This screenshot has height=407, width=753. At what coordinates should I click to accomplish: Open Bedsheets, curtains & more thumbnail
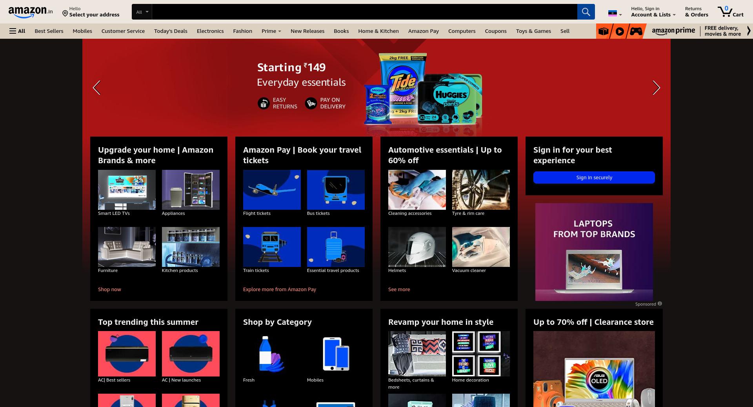417,354
